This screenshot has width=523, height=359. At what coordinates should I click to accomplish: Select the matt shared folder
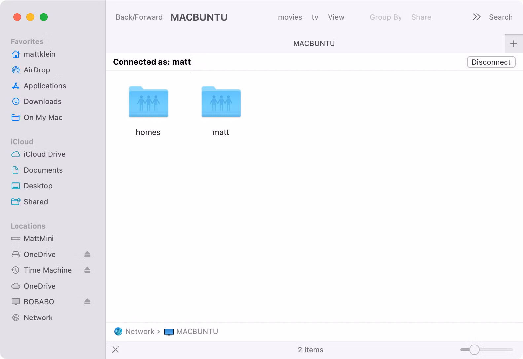click(x=221, y=102)
